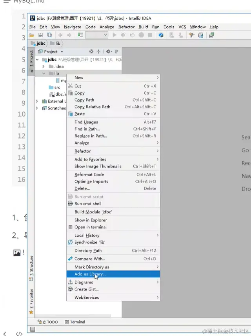Choose Open in terminal
251x336 pixels.
click(113, 227)
